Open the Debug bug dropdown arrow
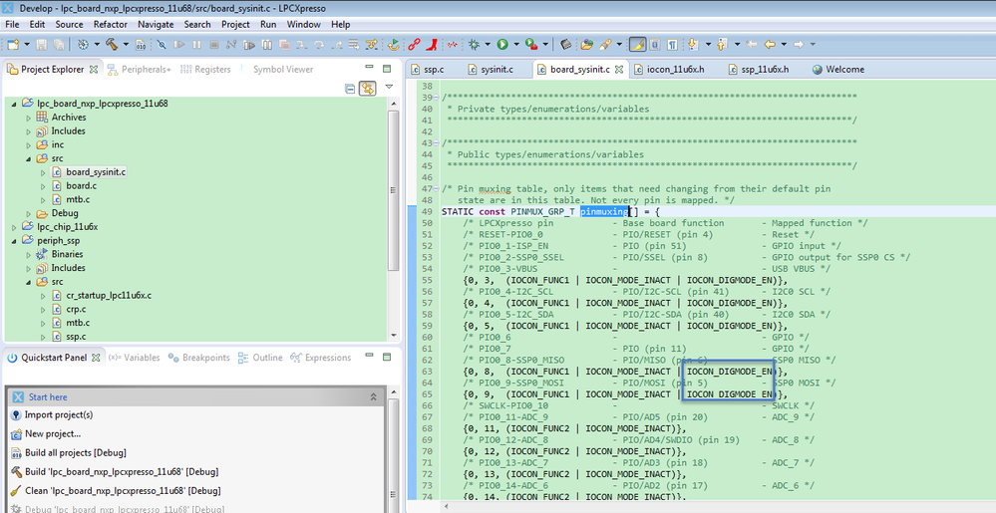996x513 pixels. point(488,45)
